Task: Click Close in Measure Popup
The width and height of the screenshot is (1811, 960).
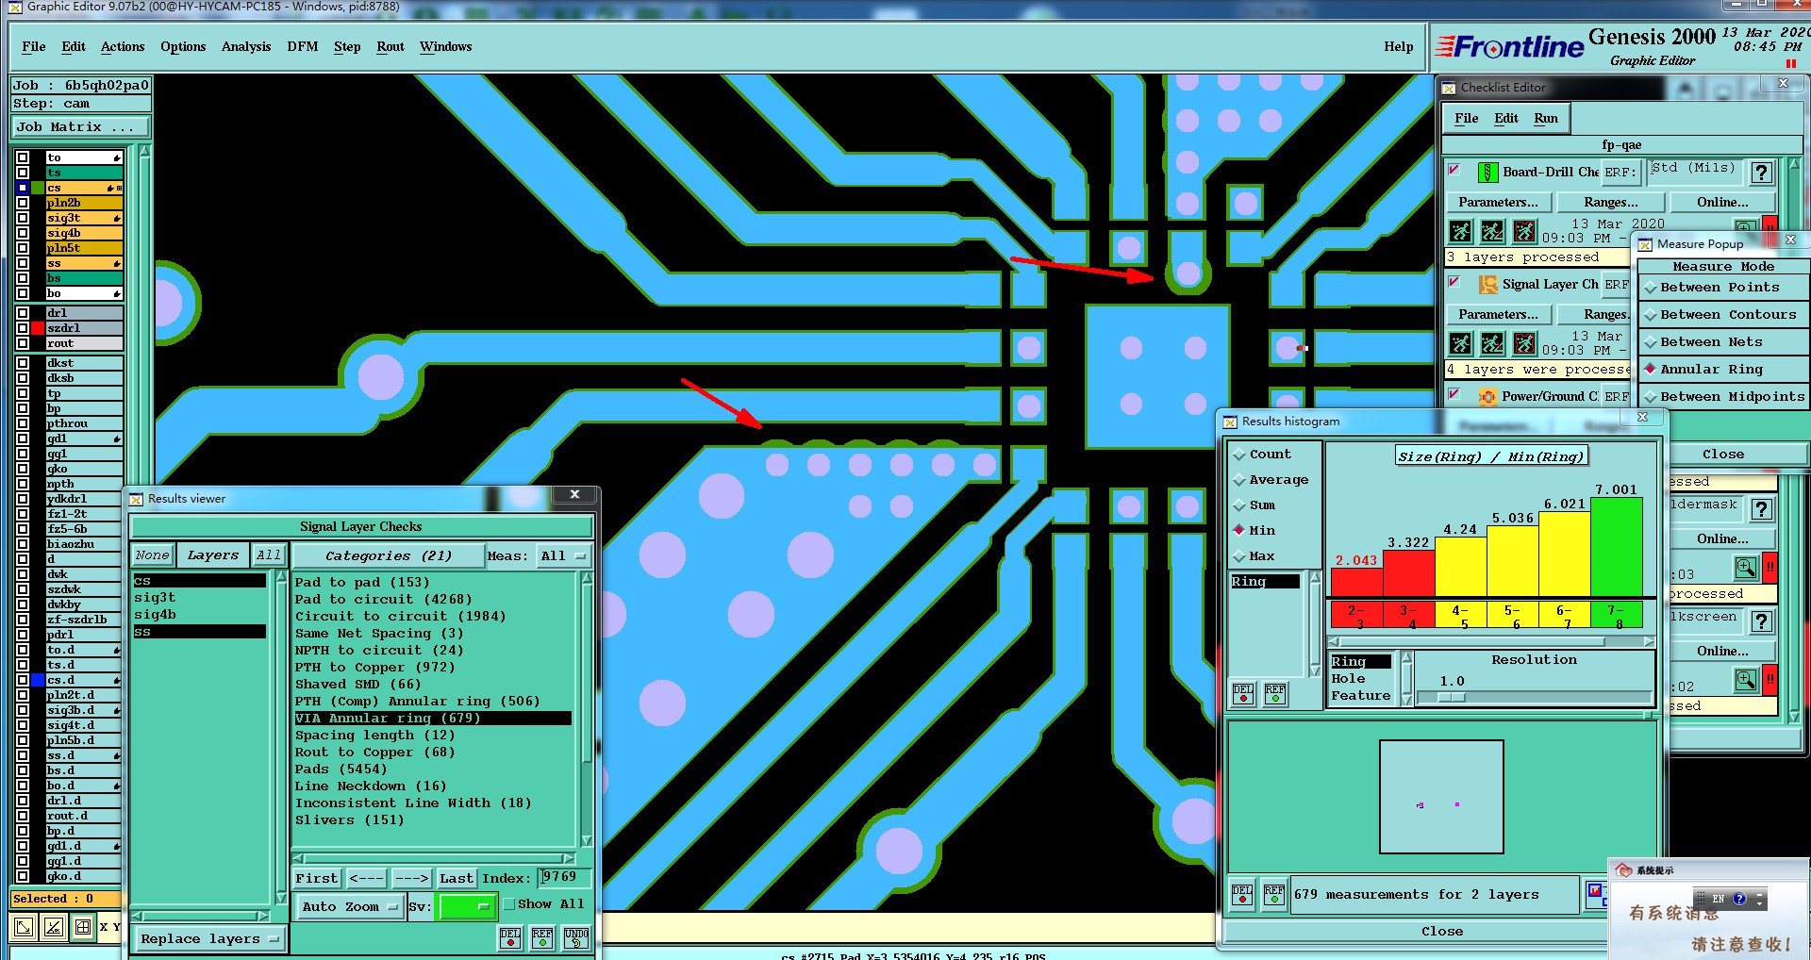Action: [1723, 455]
